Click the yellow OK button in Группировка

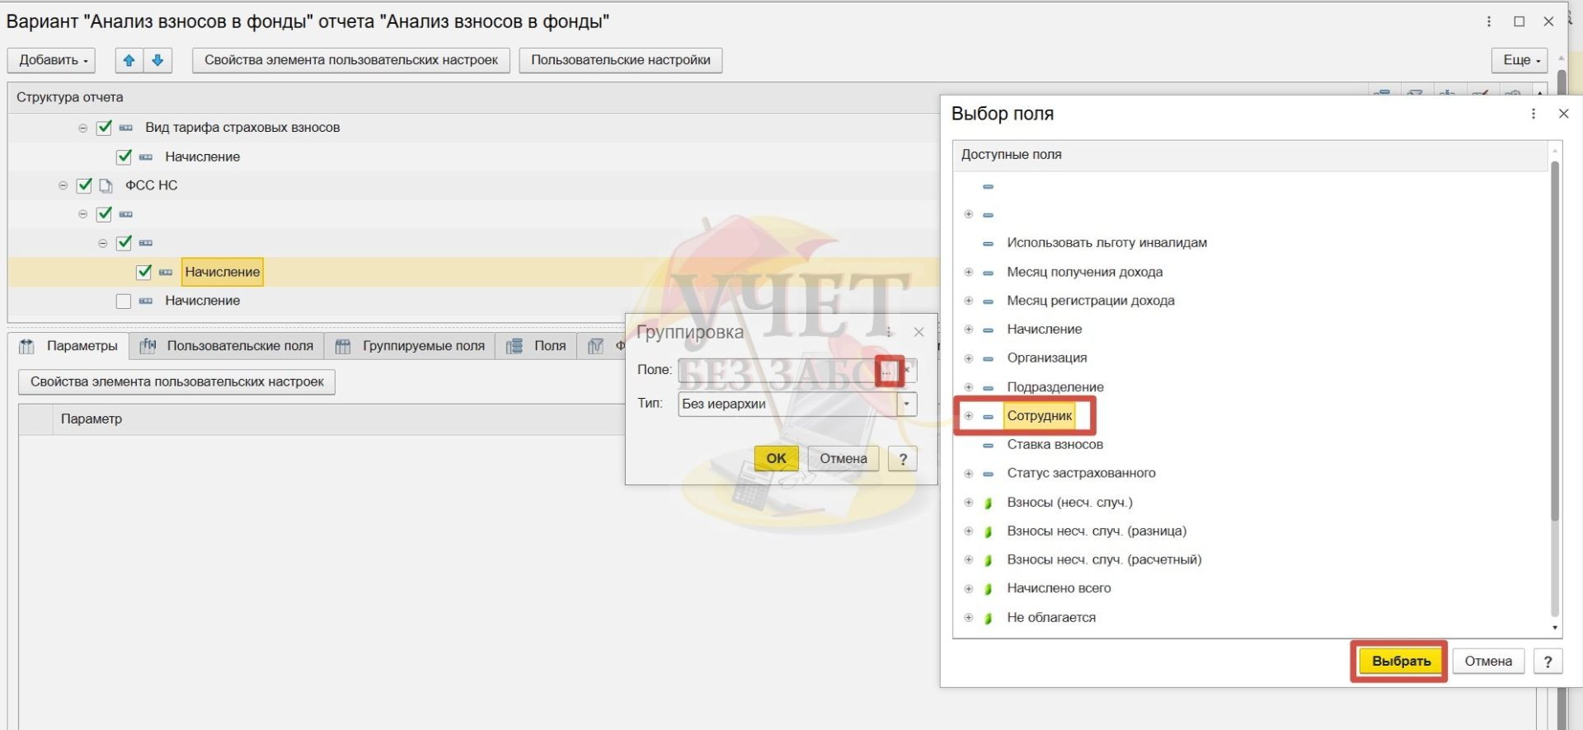click(776, 459)
